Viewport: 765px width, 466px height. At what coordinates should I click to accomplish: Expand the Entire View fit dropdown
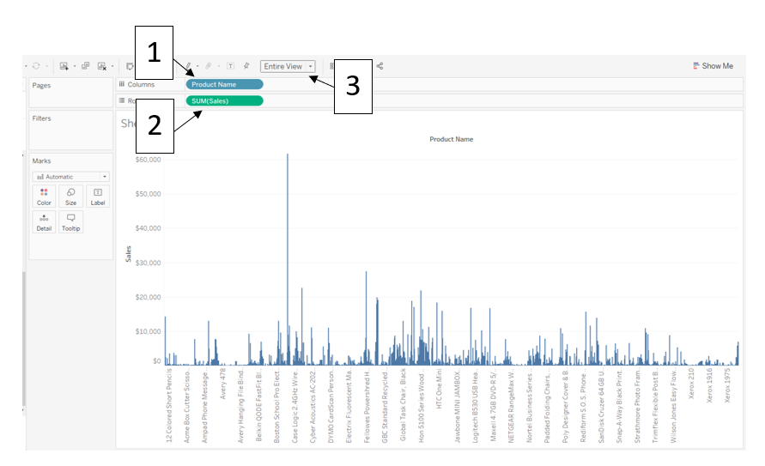click(310, 66)
